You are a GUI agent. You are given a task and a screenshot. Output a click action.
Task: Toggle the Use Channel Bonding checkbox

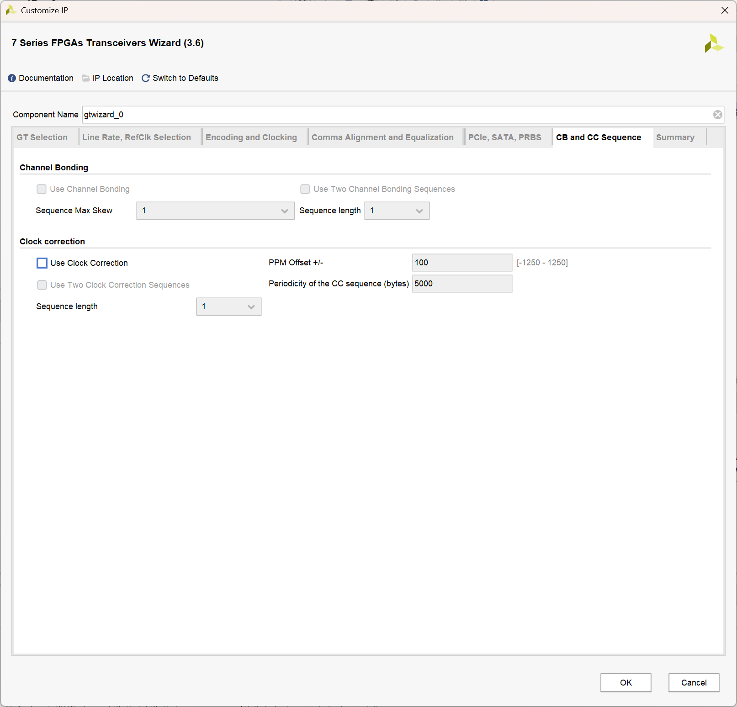(42, 189)
